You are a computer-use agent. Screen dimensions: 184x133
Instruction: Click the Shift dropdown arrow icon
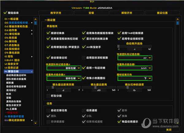point(149,68)
